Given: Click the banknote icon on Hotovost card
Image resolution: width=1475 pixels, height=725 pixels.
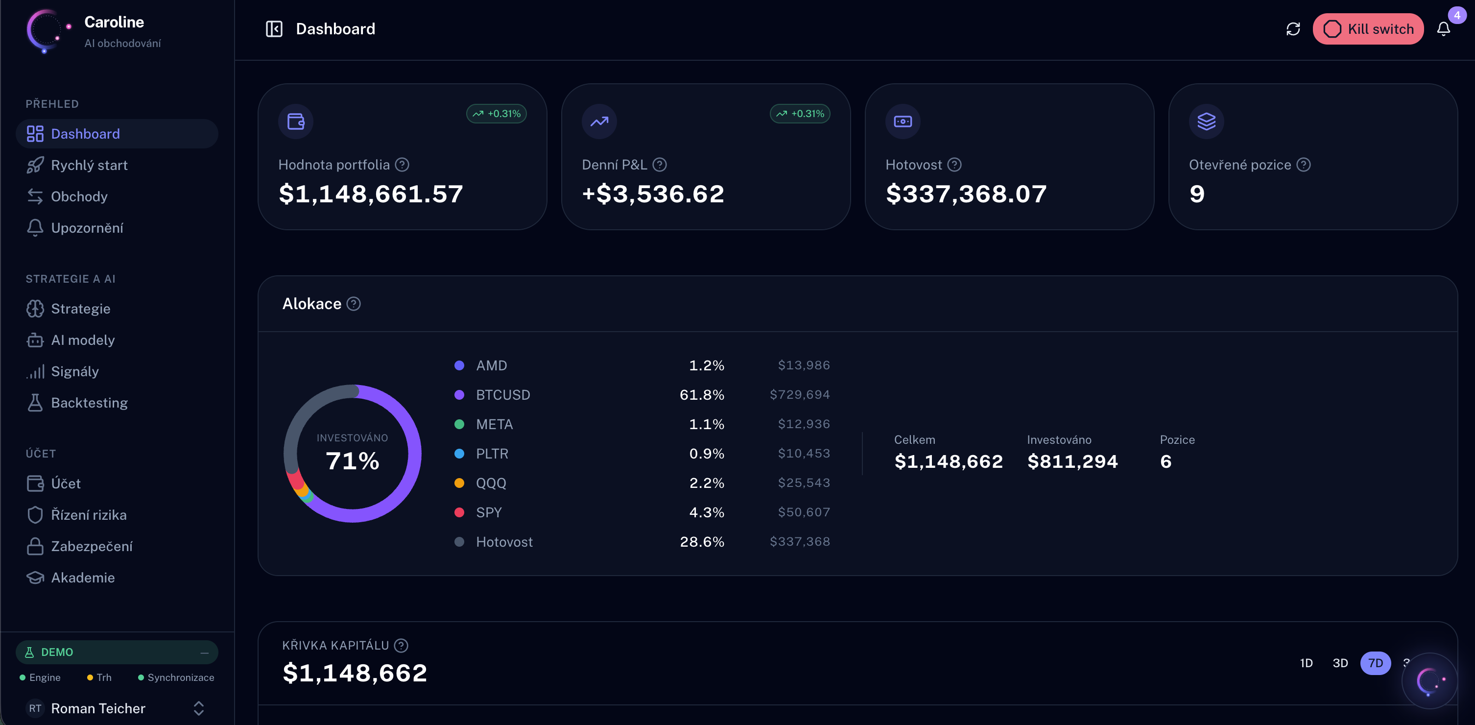Looking at the screenshot, I should click(903, 121).
